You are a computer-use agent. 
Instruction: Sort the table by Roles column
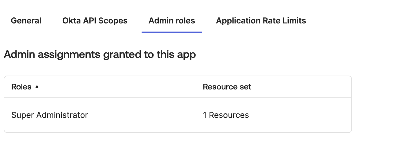click(25, 87)
